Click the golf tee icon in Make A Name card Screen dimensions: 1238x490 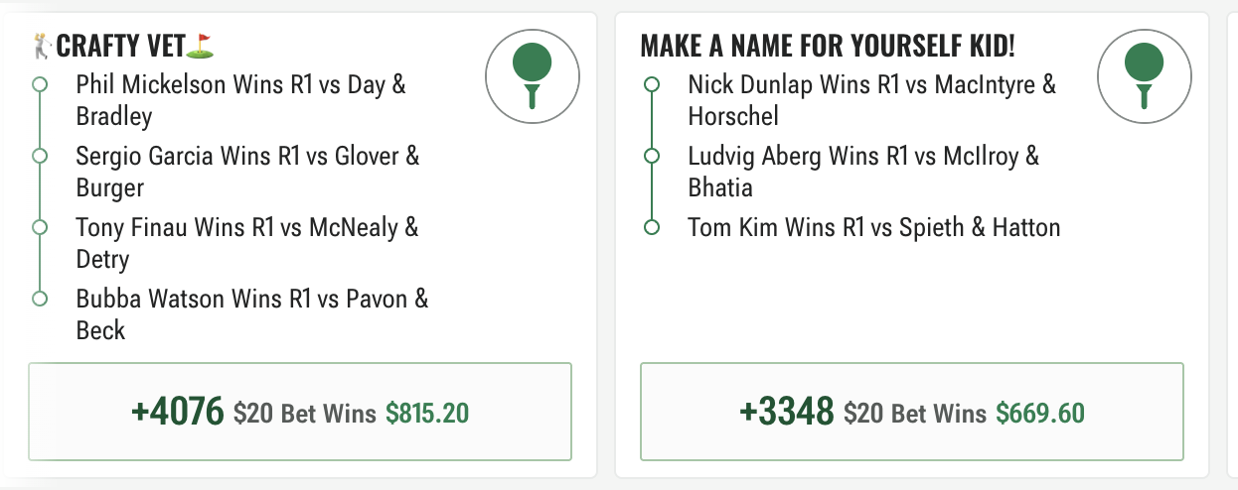[x=1144, y=76]
